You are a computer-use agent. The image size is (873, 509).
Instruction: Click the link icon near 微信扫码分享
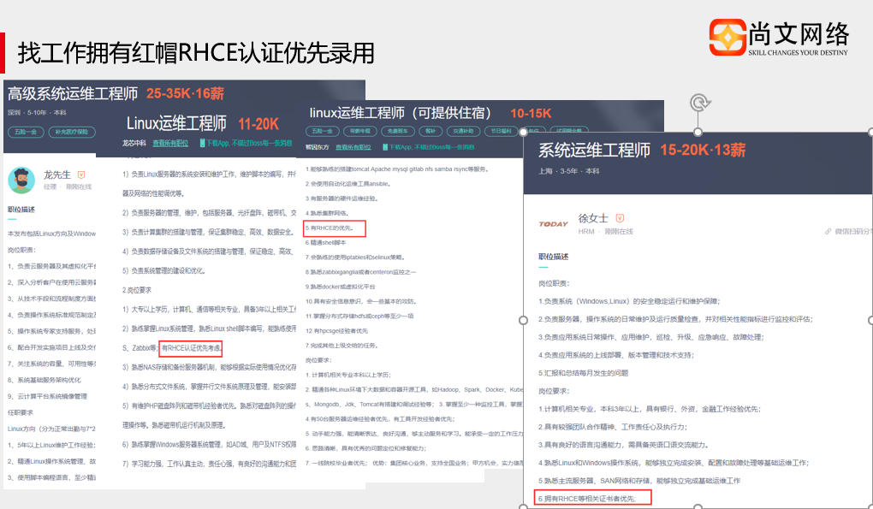tap(828, 232)
